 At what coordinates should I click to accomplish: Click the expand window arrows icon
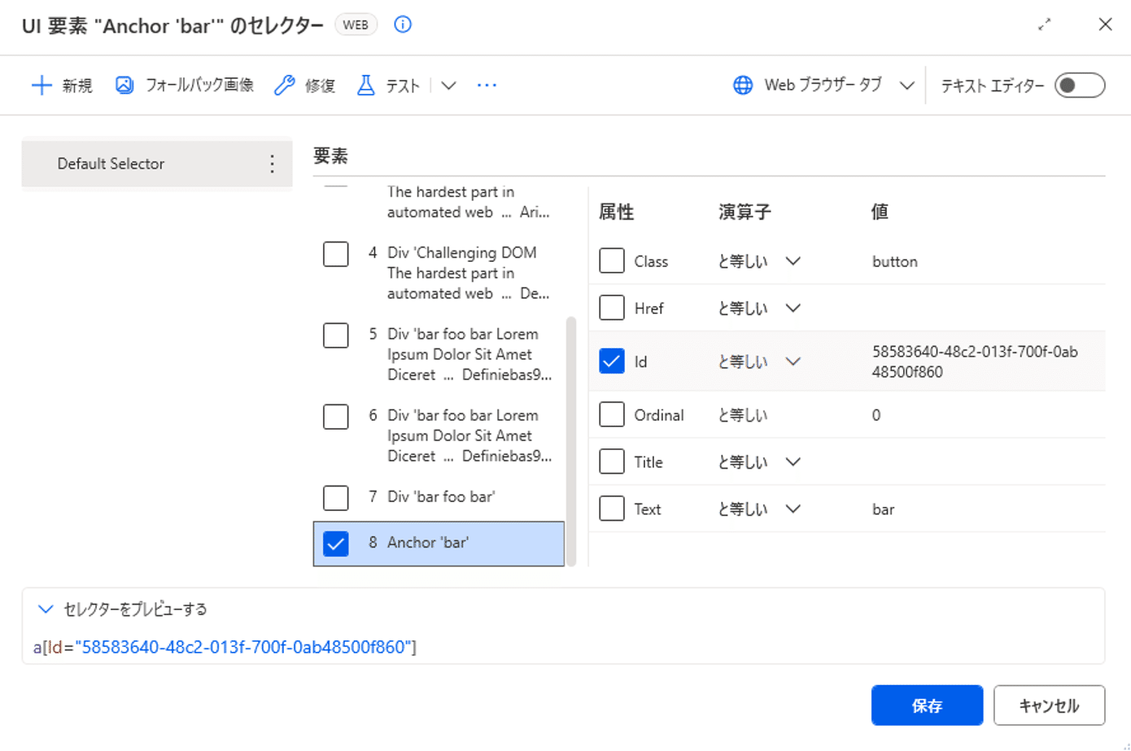pos(1045,24)
